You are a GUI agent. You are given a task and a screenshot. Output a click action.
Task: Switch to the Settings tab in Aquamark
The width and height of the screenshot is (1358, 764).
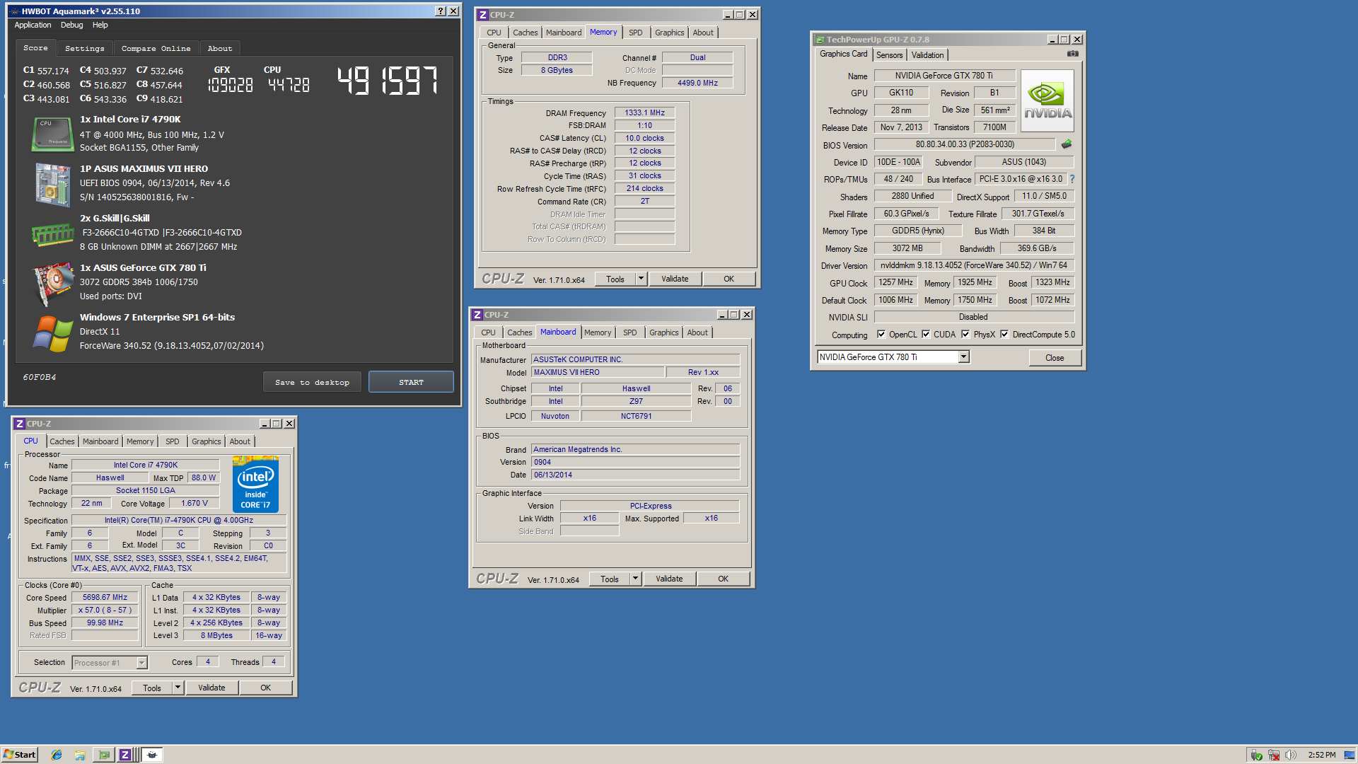click(84, 48)
